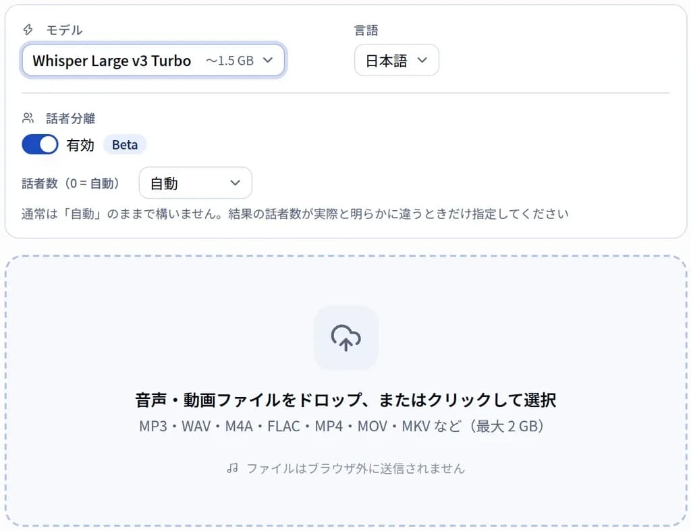
Task: Click the 有効 label next to the switch
Action: (x=80, y=145)
